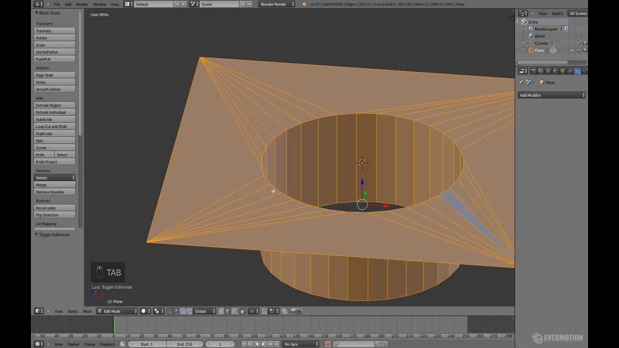Screen dimensions: 619x348
Task: Play animation forward
Action: coord(263,344)
